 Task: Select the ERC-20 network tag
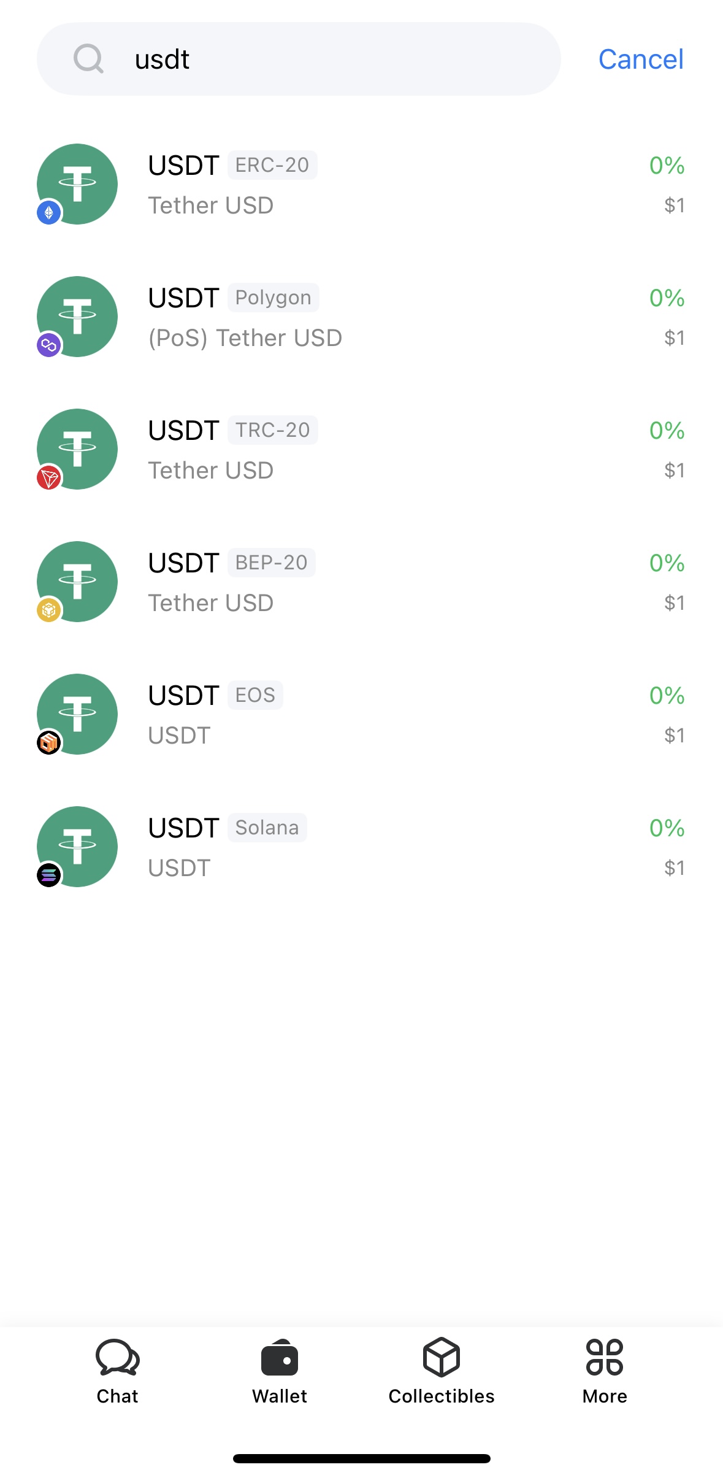pos(272,165)
